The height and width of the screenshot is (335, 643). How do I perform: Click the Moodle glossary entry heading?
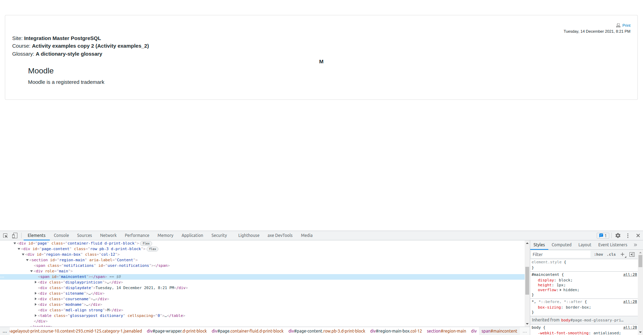pyautogui.click(x=41, y=71)
